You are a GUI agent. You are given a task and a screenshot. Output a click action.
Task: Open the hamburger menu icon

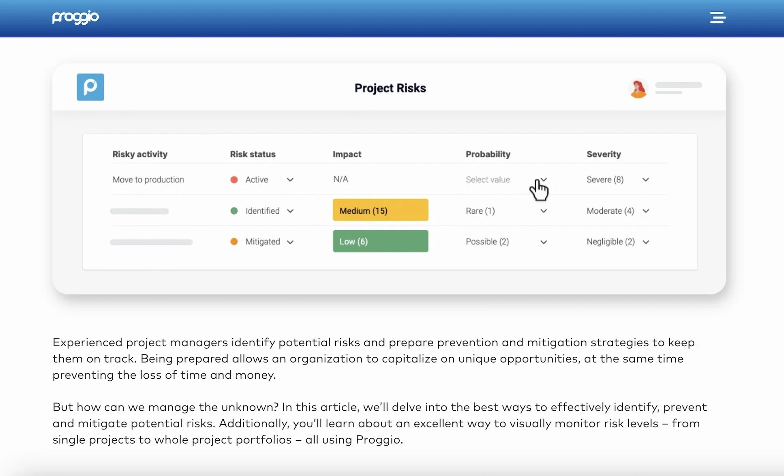pyautogui.click(x=718, y=17)
